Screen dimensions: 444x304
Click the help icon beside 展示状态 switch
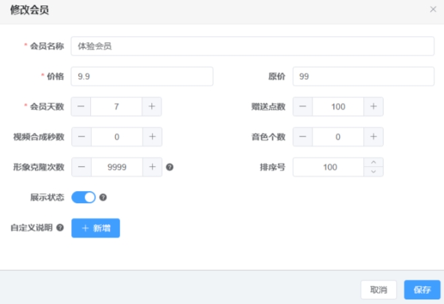(103, 197)
